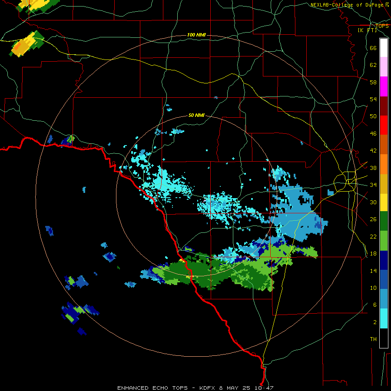Click the [K FT] units label

point(367,30)
